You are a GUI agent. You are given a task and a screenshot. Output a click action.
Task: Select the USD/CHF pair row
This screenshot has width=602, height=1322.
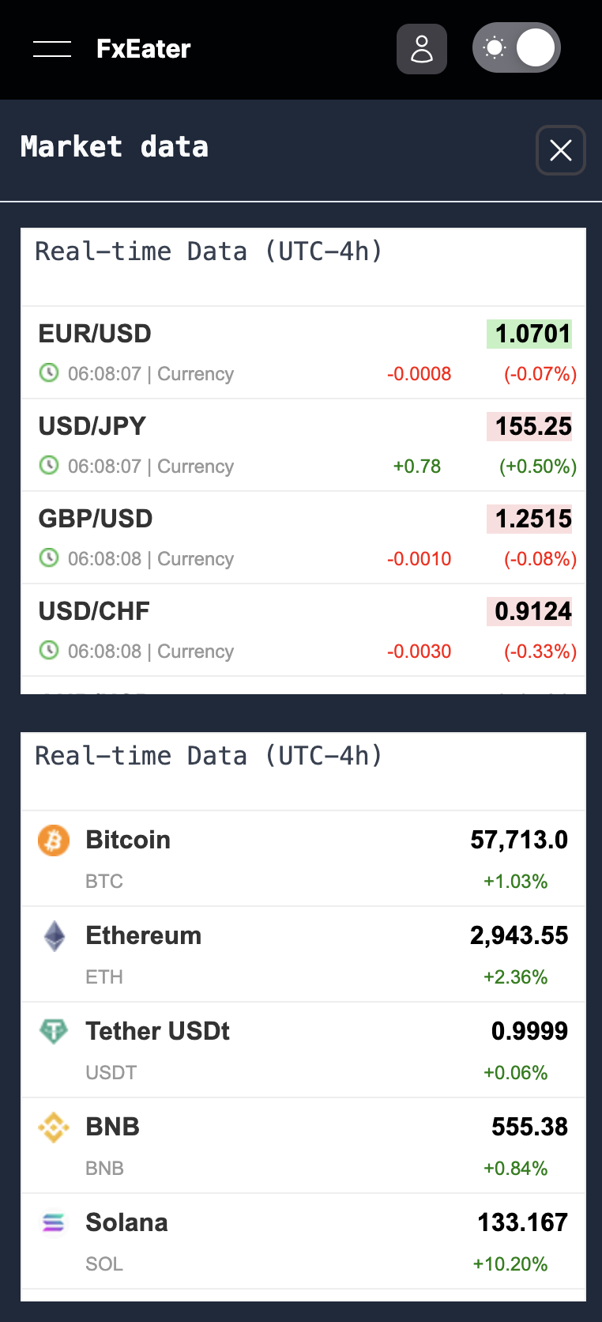[x=303, y=630]
